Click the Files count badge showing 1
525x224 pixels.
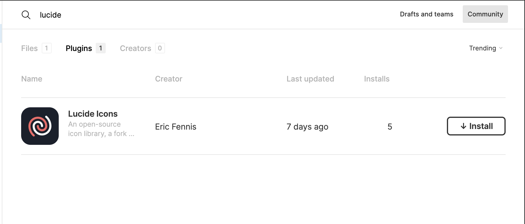(46, 48)
